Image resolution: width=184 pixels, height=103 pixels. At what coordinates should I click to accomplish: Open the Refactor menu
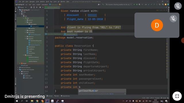(43, 1)
